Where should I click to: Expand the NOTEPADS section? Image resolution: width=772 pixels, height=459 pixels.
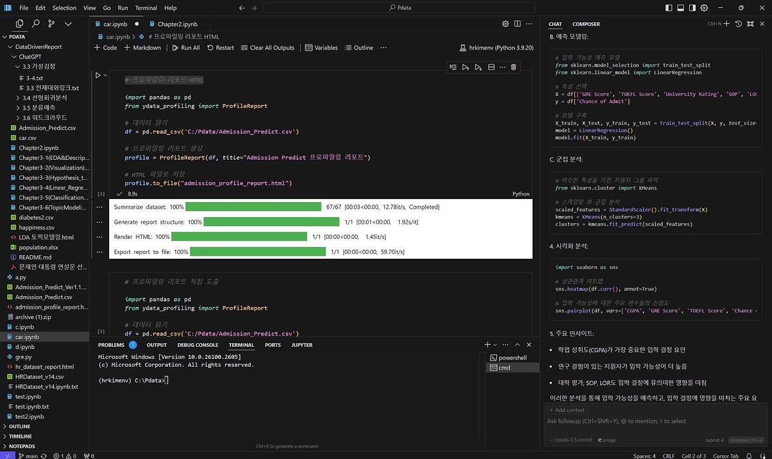coord(22,446)
